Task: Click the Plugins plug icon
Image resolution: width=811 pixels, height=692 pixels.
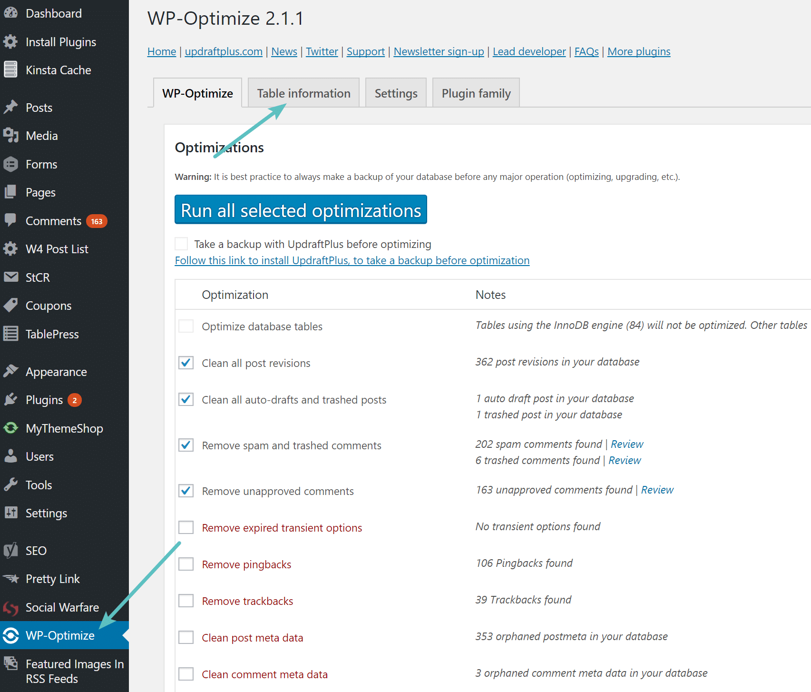Action: click(x=10, y=400)
